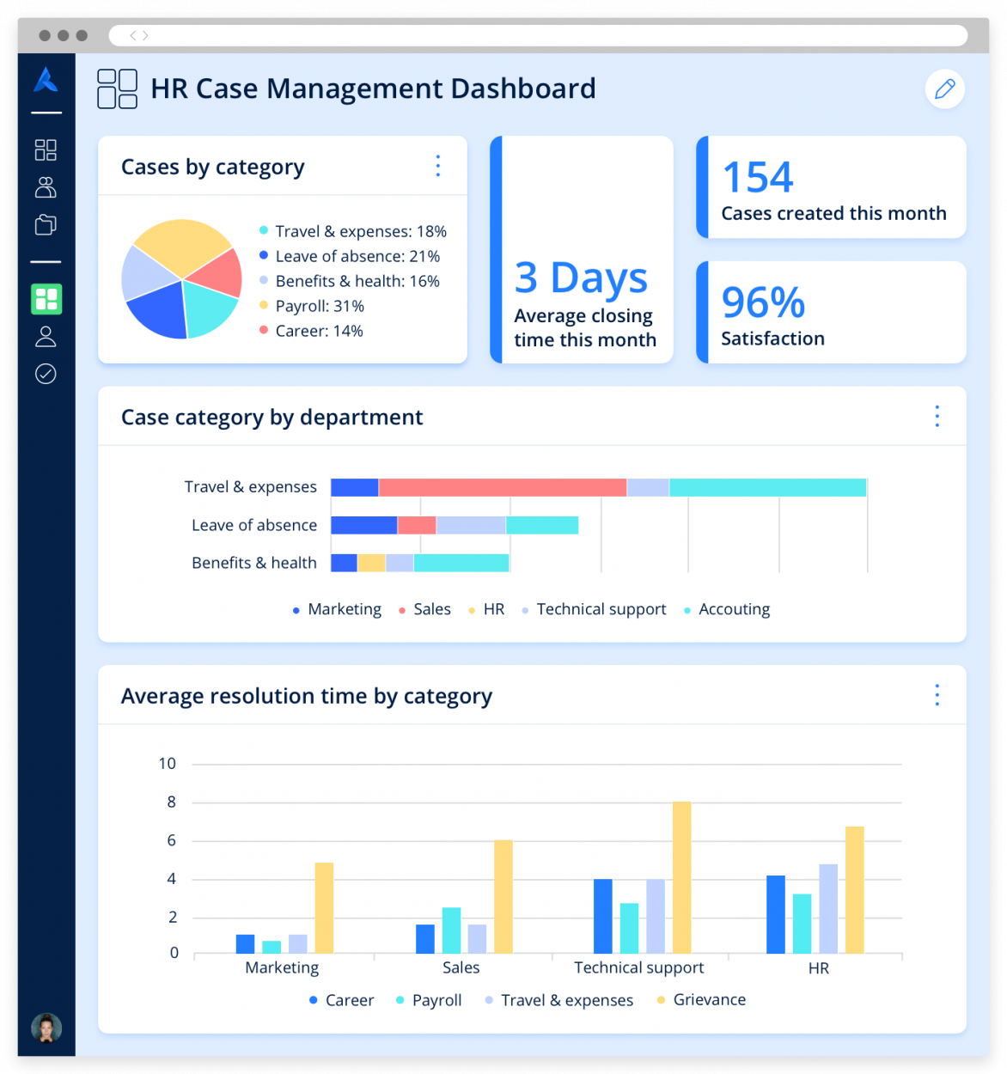The width and height of the screenshot is (1007, 1074).
Task: Click the checkmark tasks icon in the sidebar
Action: [46, 374]
